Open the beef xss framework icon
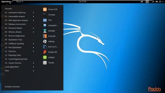 point(45,47)
